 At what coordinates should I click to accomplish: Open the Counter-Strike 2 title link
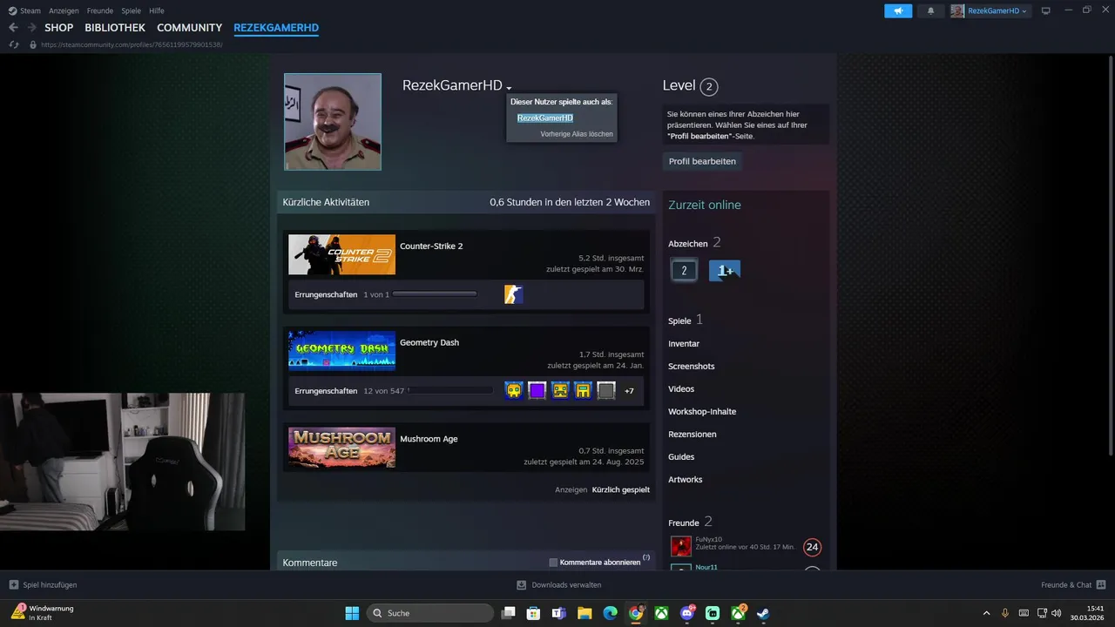tap(431, 246)
